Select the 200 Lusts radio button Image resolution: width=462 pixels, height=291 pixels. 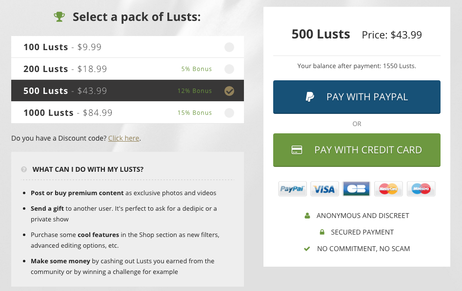pos(229,69)
